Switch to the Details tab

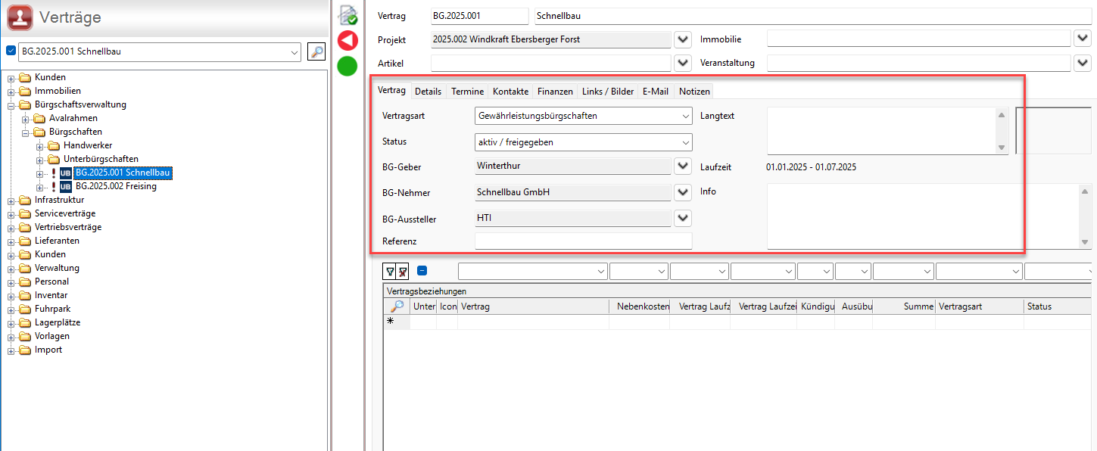point(428,92)
